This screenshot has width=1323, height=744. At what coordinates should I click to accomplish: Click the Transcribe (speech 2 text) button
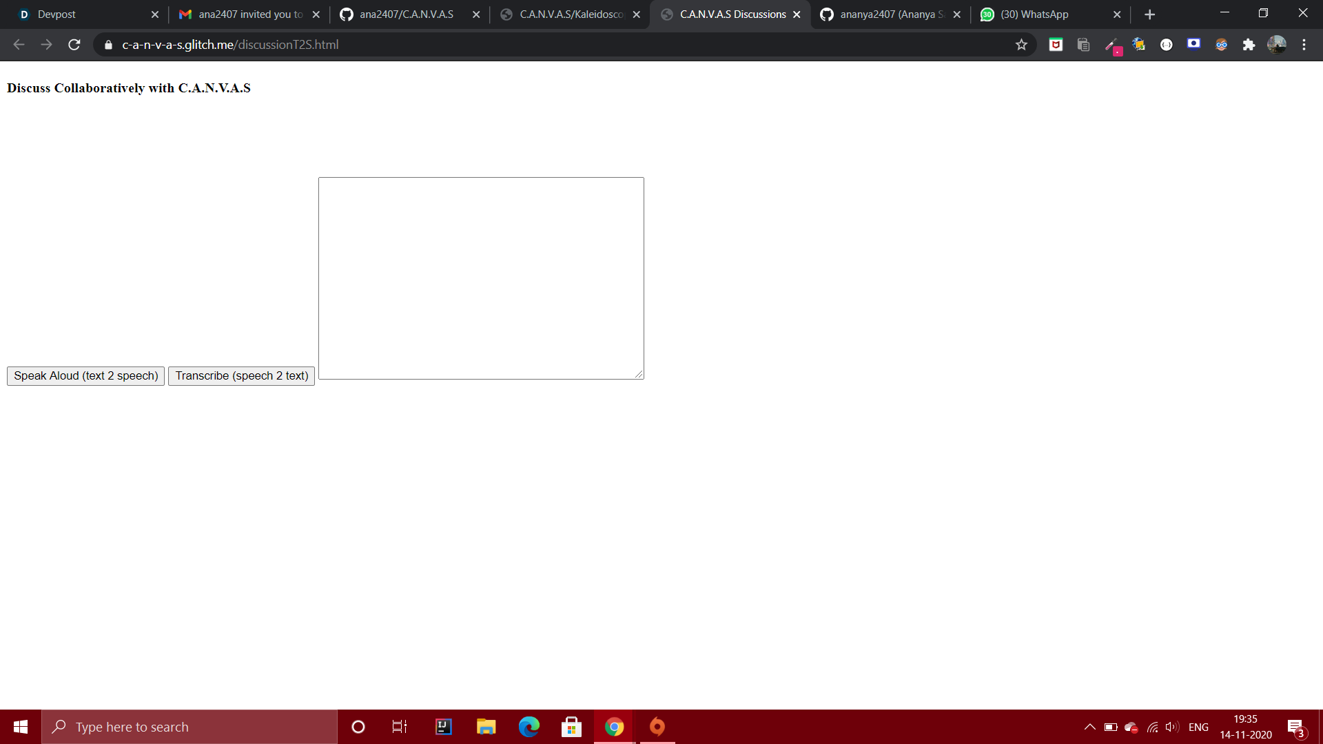coord(241,375)
